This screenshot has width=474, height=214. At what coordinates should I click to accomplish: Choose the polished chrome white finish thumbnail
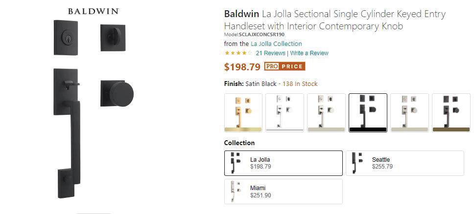point(284,112)
